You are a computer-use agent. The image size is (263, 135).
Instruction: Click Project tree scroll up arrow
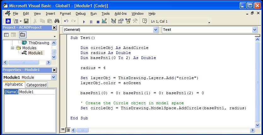coord(54,43)
